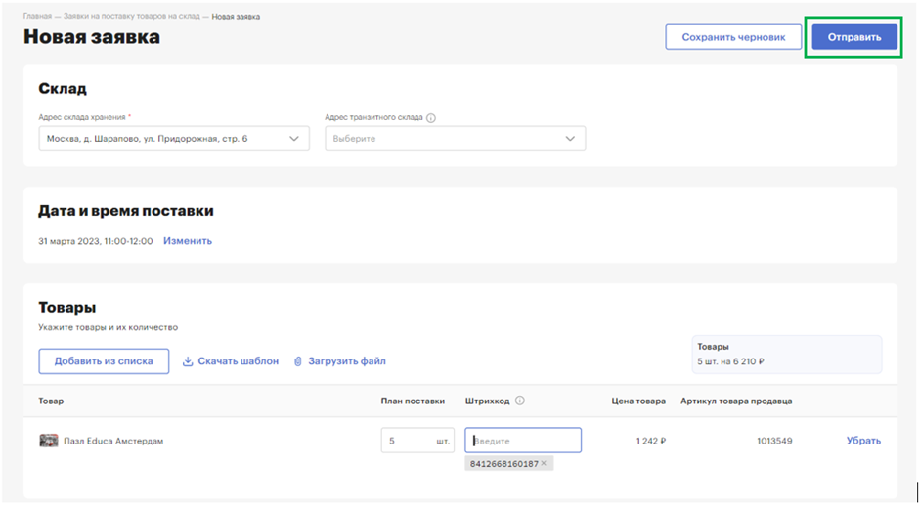The height and width of the screenshot is (507, 919).
Task: Go to Главная in the breadcrumb
Action: [37, 17]
